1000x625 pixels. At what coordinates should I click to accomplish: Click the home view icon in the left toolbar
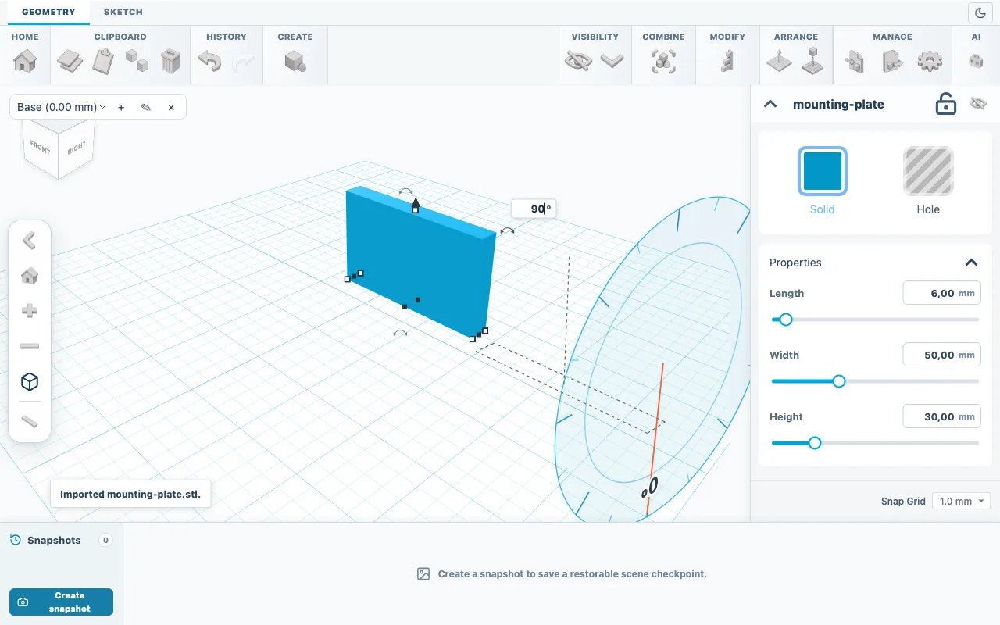pos(30,276)
